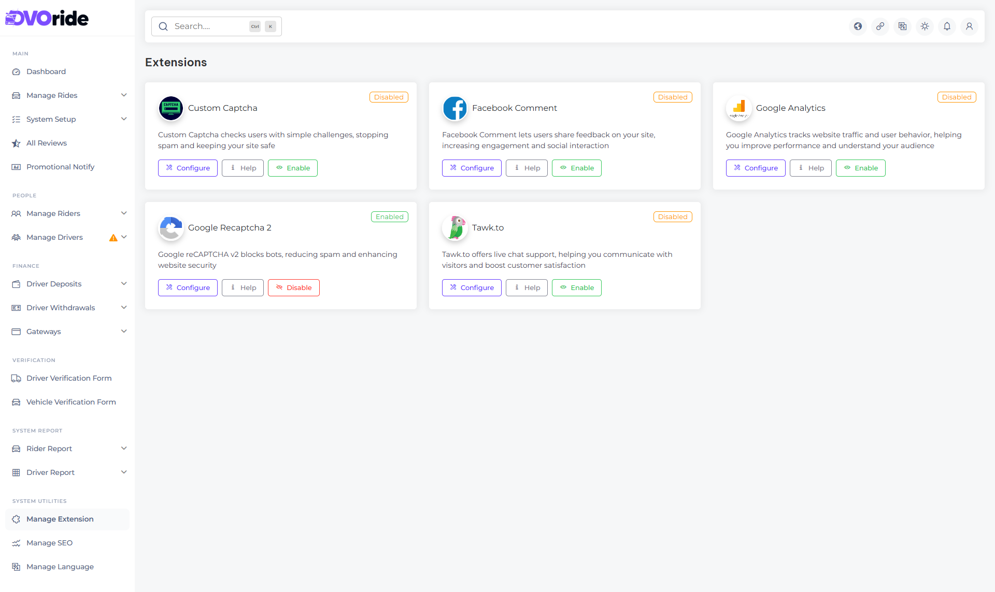Expand the Manage Rides menu

pos(124,95)
